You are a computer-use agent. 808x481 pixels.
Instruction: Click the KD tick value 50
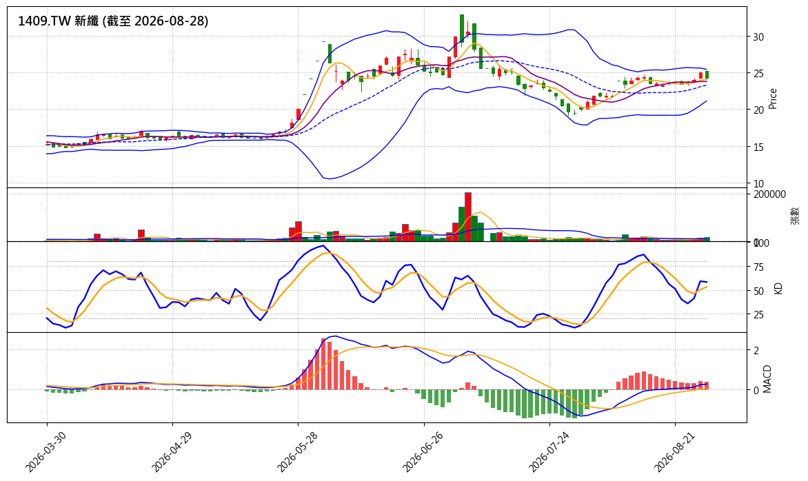[x=758, y=291]
